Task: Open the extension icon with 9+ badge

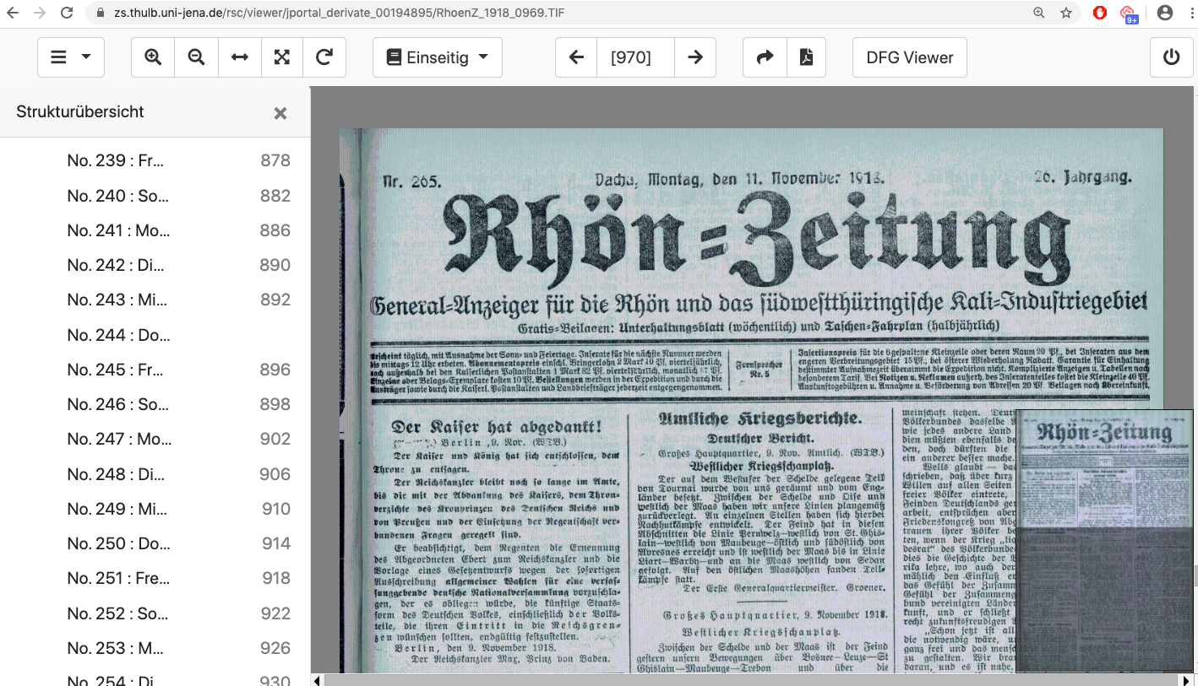Action: pos(1128,14)
